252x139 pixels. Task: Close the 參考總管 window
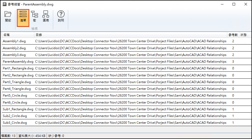coord(246,4)
